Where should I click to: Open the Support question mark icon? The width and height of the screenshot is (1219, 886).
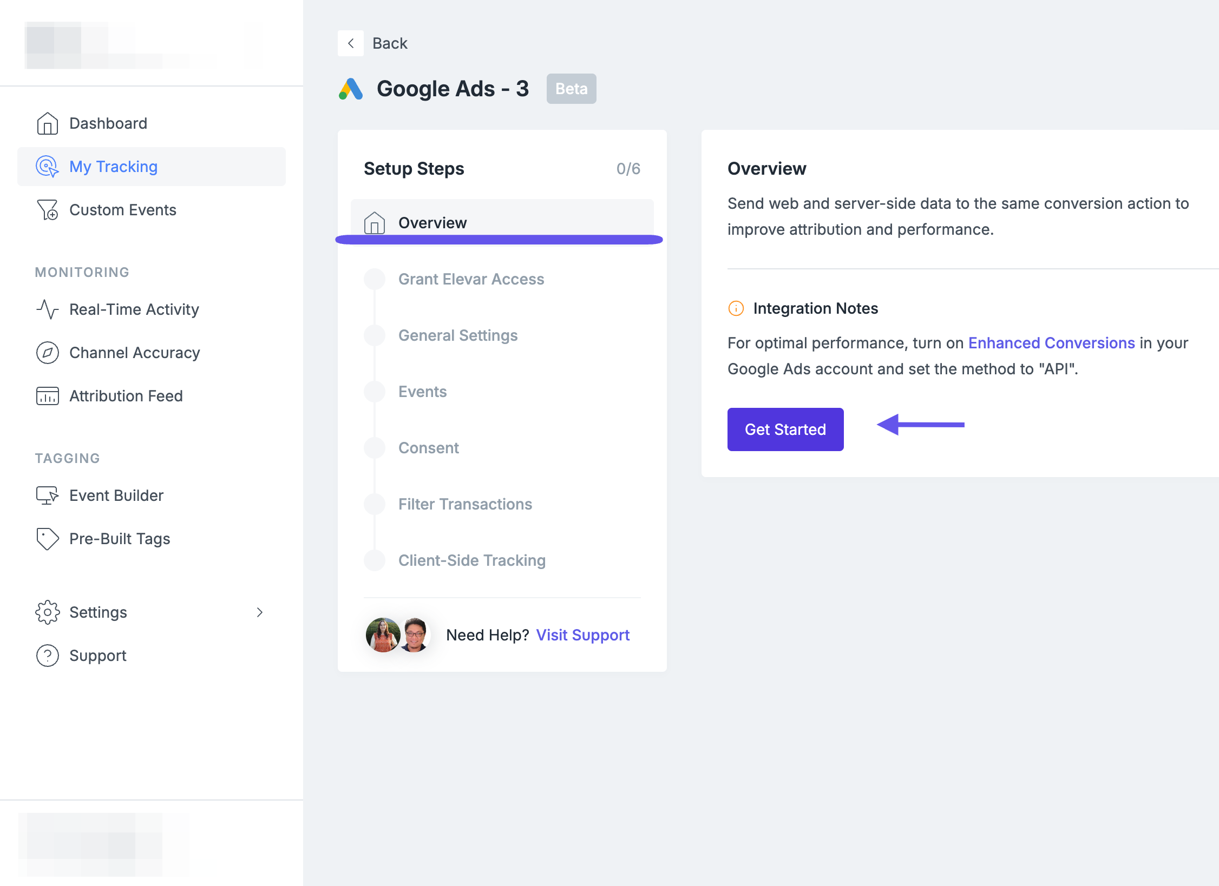(x=48, y=656)
